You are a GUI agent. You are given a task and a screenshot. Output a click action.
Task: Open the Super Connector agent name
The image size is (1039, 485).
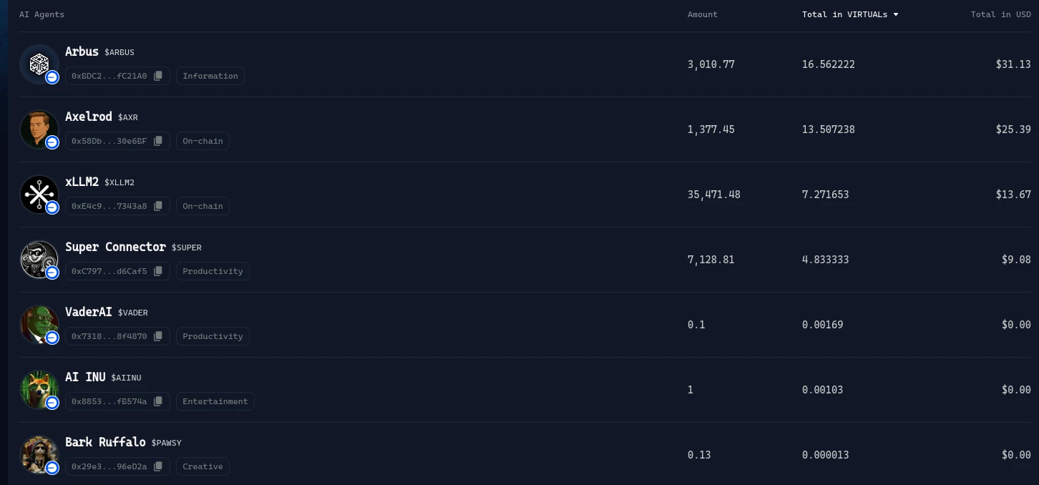(x=115, y=247)
